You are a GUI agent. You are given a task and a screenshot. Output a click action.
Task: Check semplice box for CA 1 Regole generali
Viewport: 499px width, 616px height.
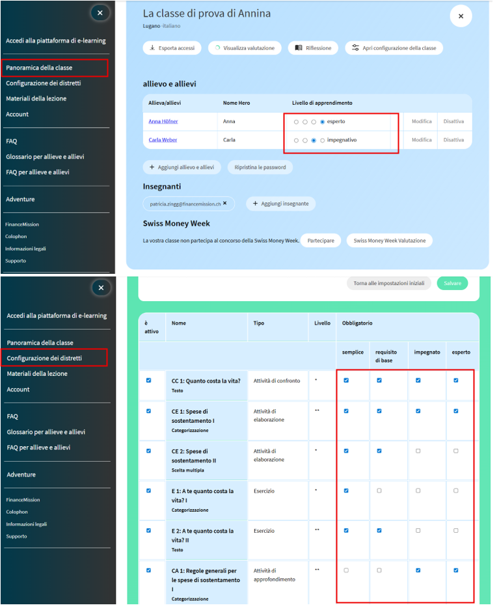coord(346,570)
